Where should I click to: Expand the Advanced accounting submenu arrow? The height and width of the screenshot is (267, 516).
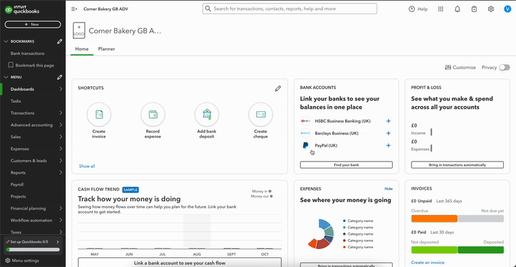[x=61, y=125]
